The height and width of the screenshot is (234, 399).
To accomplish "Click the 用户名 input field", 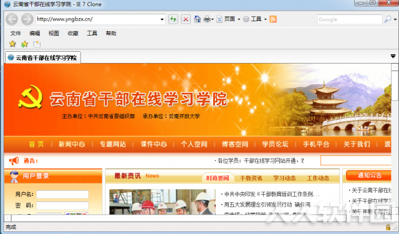I will pos(62,194).
